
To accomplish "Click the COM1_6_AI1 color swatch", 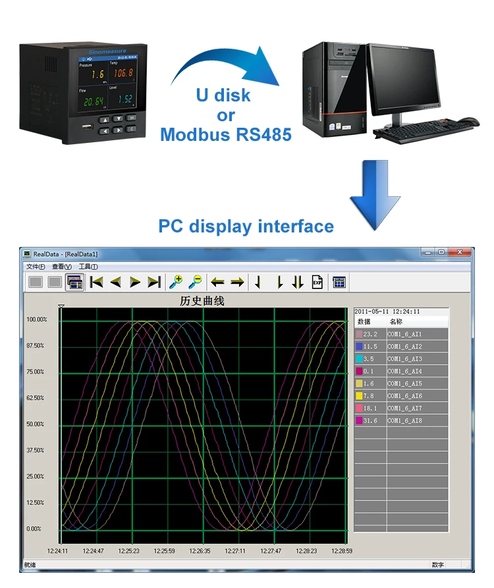I will [x=359, y=334].
